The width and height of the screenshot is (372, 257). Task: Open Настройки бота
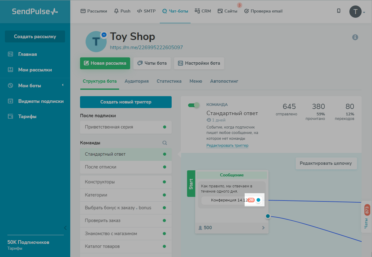pyautogui.click(x=199, y=63)
